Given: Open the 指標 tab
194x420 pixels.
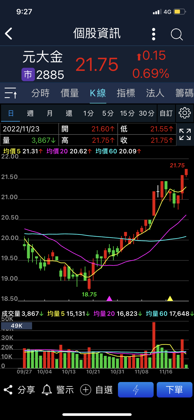Looking at the screenshot, I should click(126, 93).
